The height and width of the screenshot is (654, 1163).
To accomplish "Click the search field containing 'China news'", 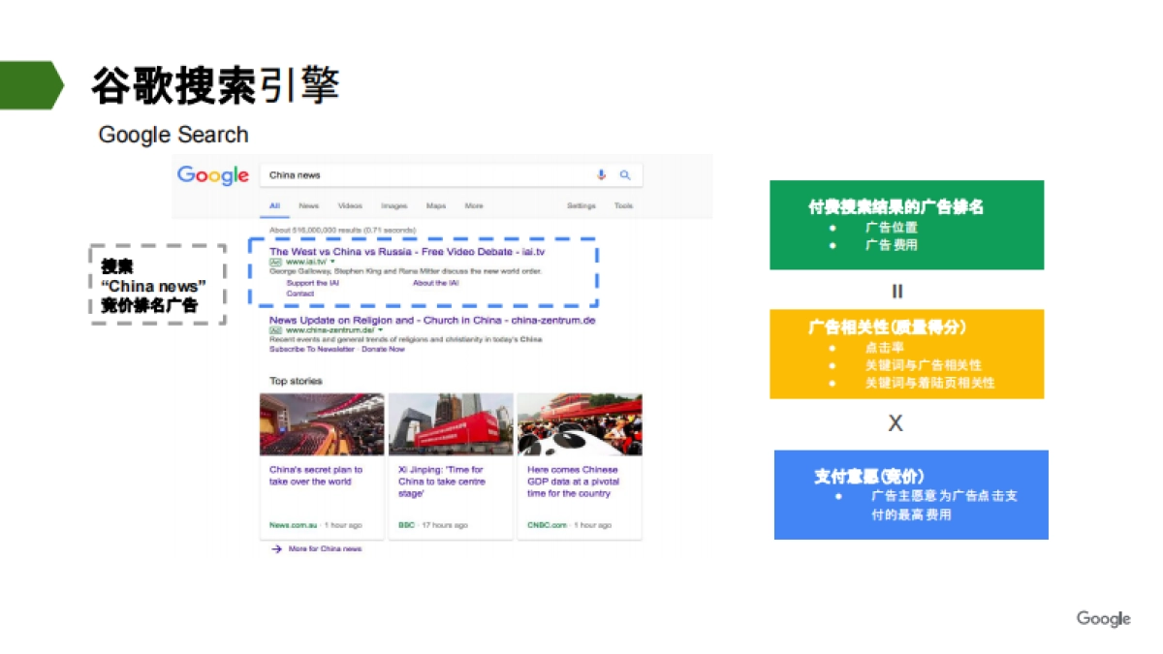I will coord(388,174).
